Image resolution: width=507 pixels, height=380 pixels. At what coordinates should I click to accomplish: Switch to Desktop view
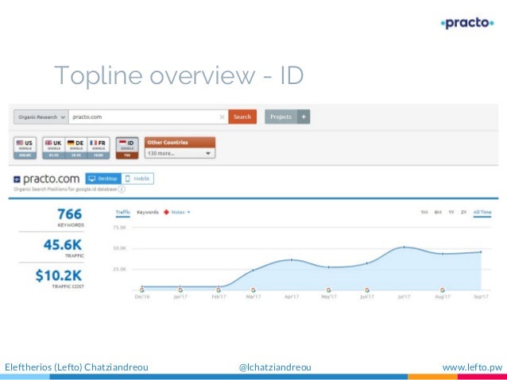(x=103, y=178)
